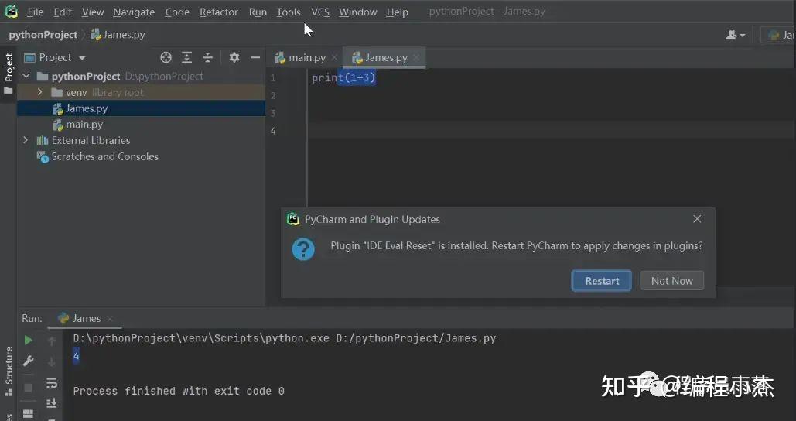Click the Restart button in dialog
Screen dimensions: 796x421
[602, 281]
